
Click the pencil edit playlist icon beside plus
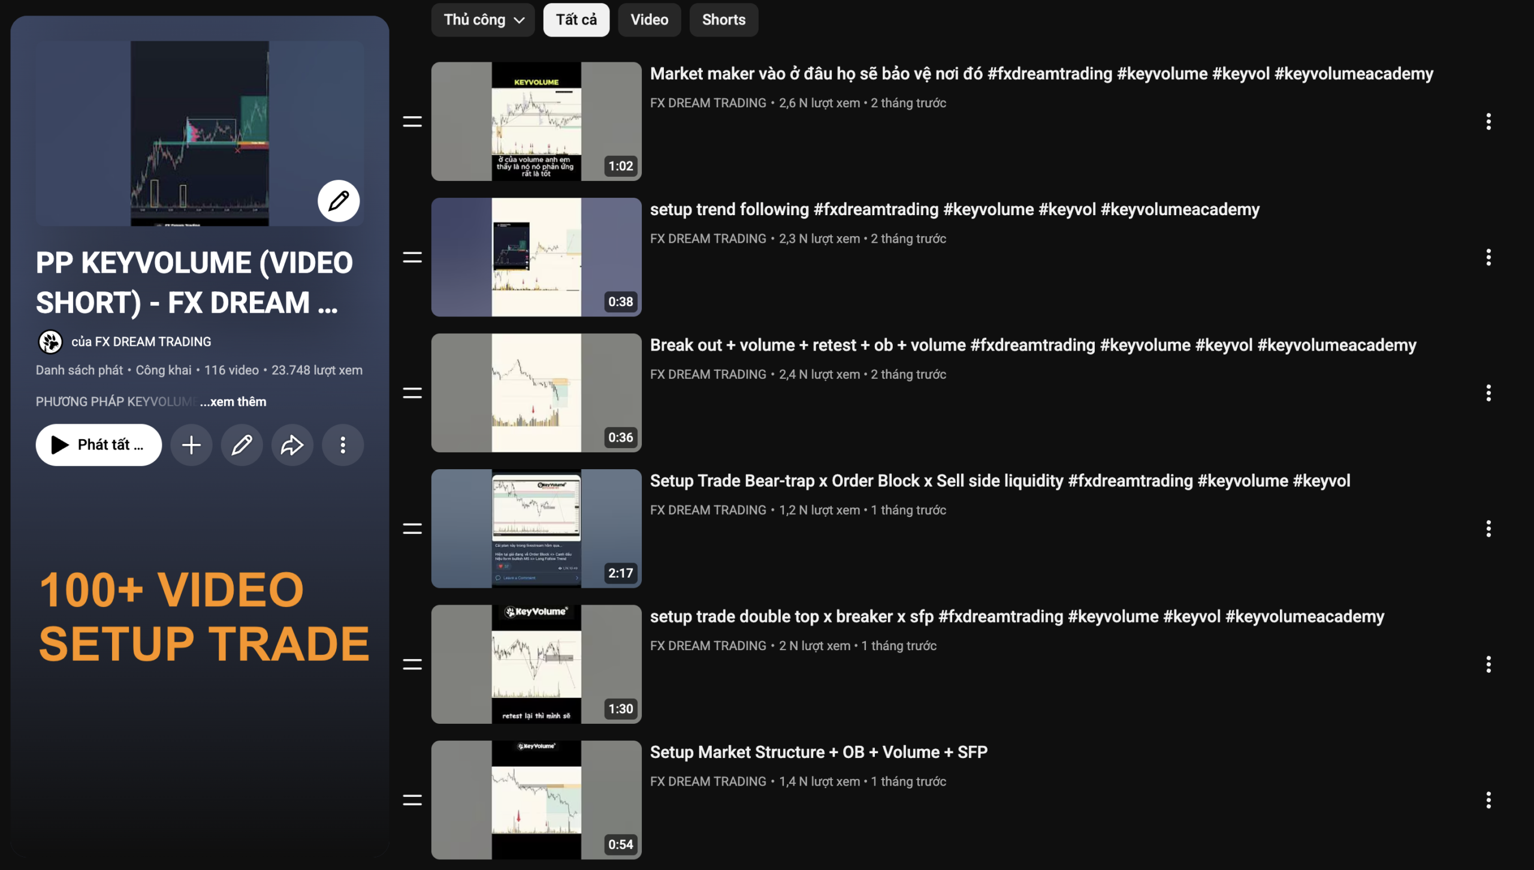coord(241,445)
